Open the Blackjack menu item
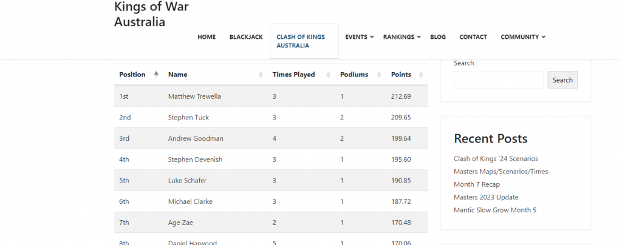The image size is (622, 245). [246, 37]
